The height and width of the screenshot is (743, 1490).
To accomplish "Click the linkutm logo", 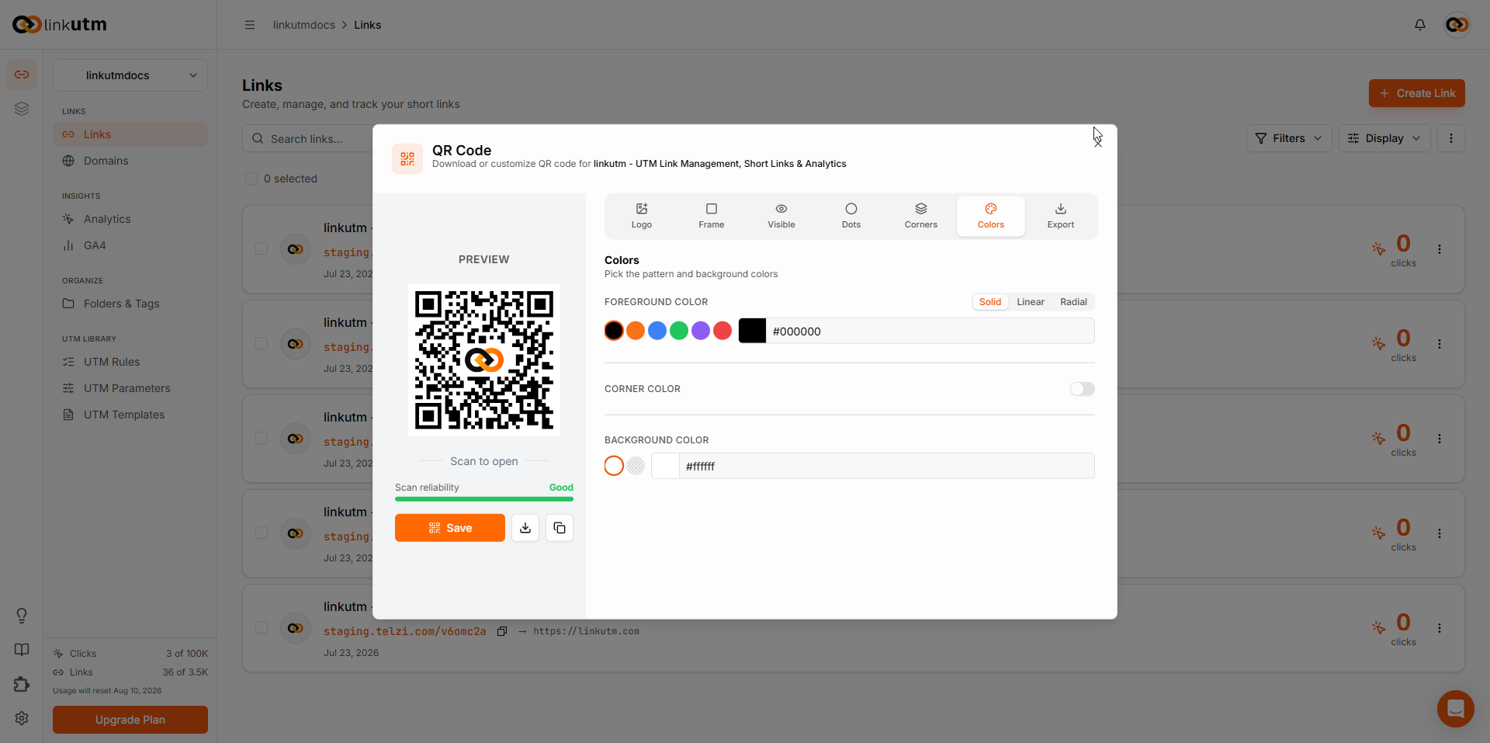I will [x=60, y=25].
